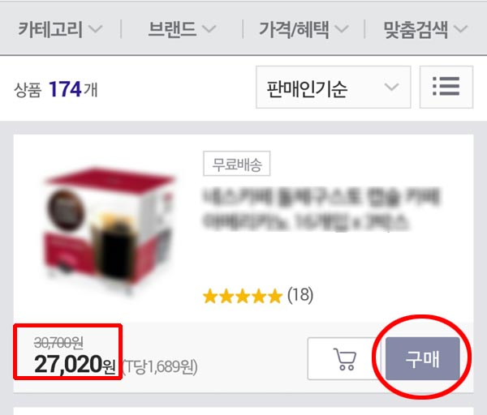Click the arrow in the sort box
The image size is (487, 415).
[391, 87]
